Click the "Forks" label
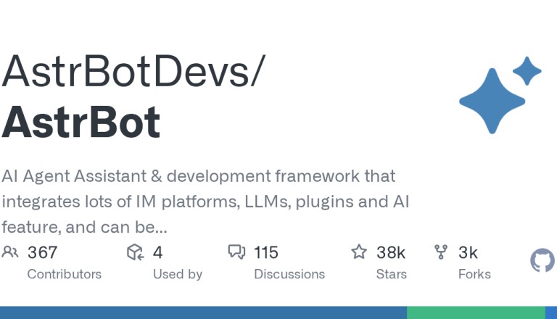Screen dimensions: 557x319 point(474,274)
